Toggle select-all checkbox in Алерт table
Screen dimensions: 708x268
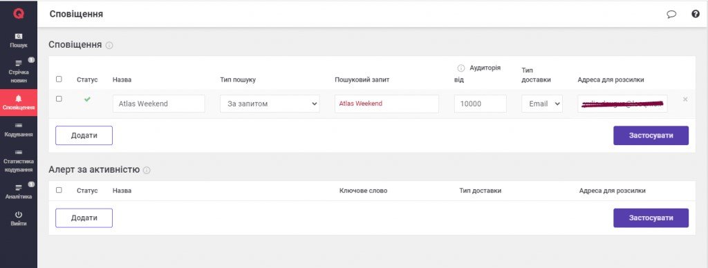click(x=59, y=190)
